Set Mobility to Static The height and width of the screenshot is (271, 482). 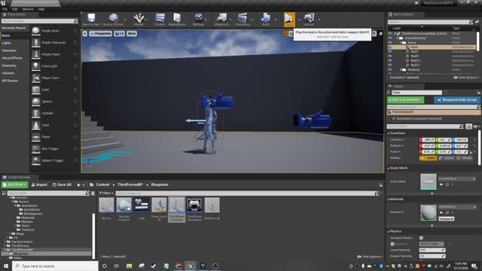428,158
